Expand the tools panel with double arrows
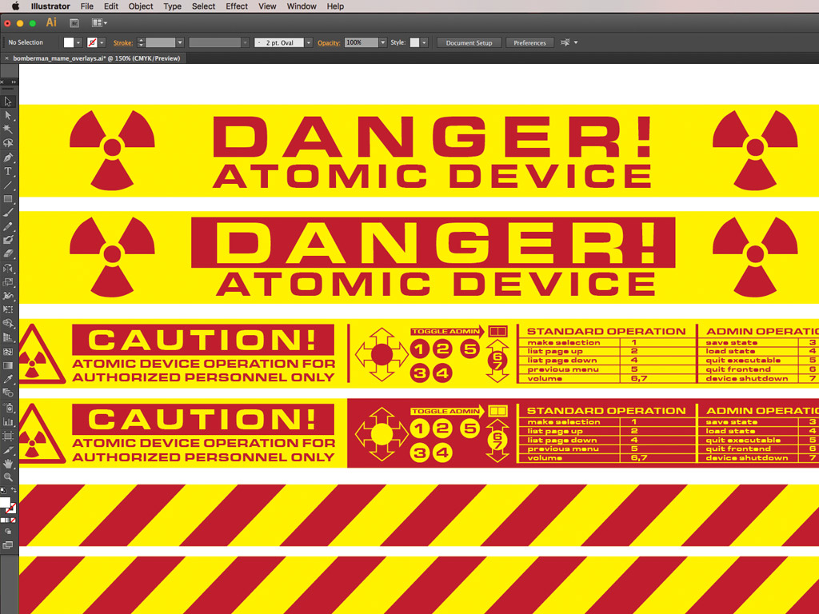819x614 pixels. pyautogui.click(x=14, y=82)
